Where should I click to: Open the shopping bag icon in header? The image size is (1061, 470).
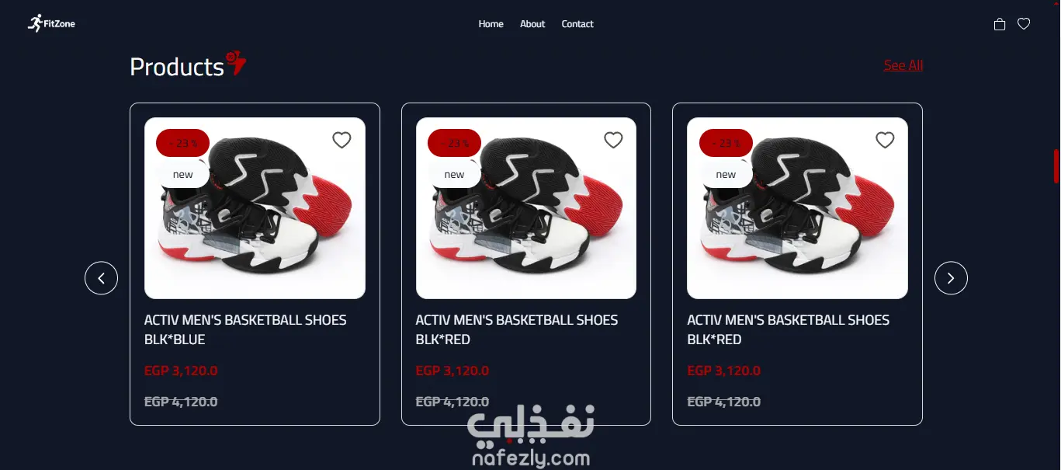pyautogui.click(x=1000, y=24)
